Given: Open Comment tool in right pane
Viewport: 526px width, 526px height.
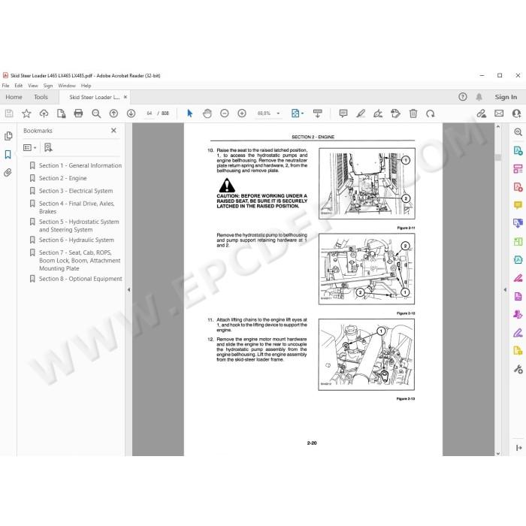Looking at the screenshot, I should (518, 205).
